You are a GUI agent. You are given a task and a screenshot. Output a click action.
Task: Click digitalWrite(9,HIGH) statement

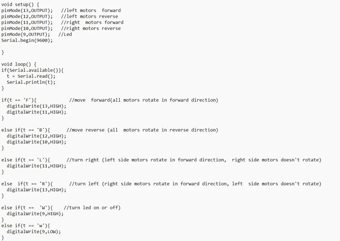pyautogui.click(x=35, y=214)
